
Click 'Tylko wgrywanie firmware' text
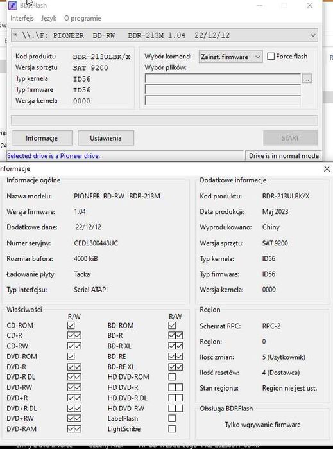click(262, 425)
